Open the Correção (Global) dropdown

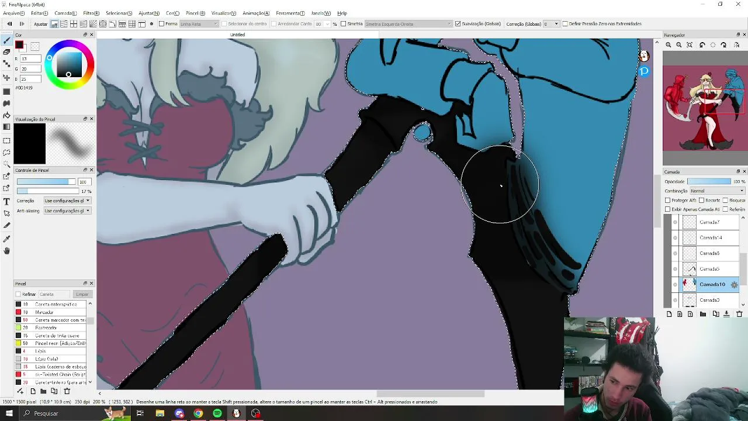550,24
